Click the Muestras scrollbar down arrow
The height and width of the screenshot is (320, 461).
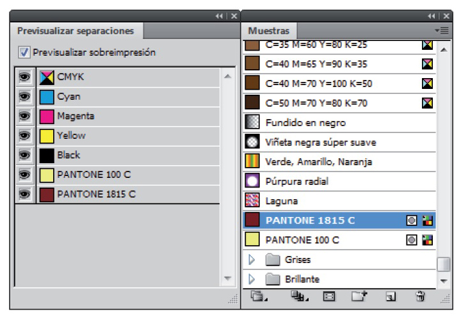click(443, 281)
